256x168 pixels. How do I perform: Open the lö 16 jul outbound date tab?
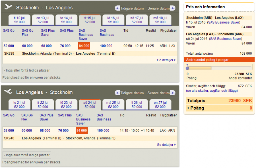(x=113, y=20)
